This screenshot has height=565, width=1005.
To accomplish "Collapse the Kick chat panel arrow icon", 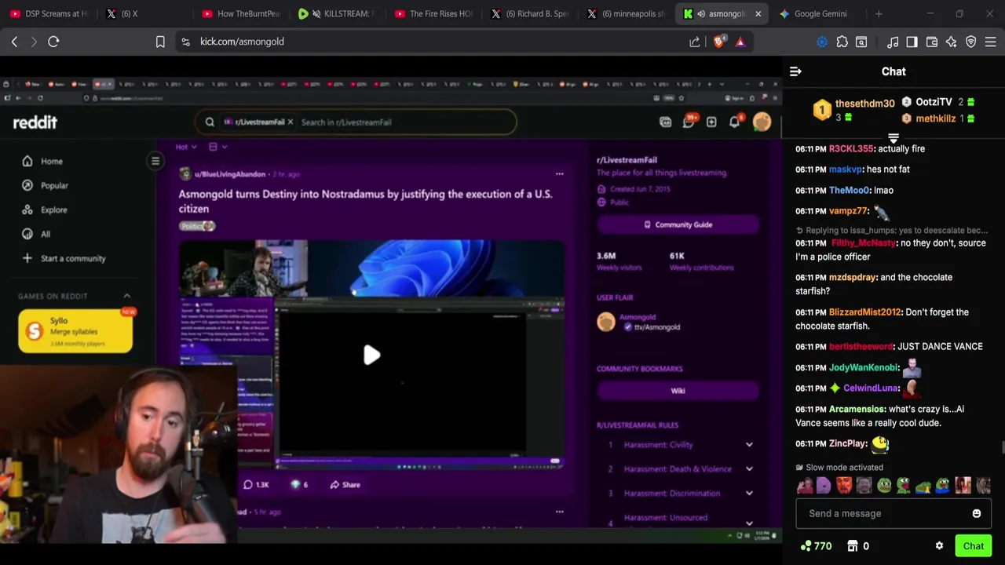I will pyautogui.click(x=795, y=71).
